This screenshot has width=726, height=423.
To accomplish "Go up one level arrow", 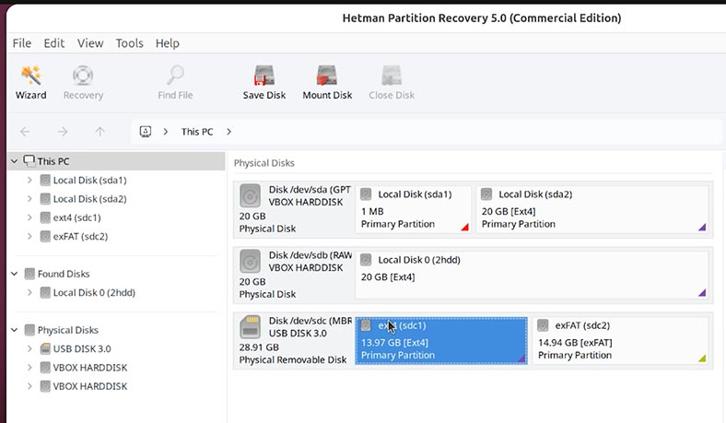I will 100,132.
